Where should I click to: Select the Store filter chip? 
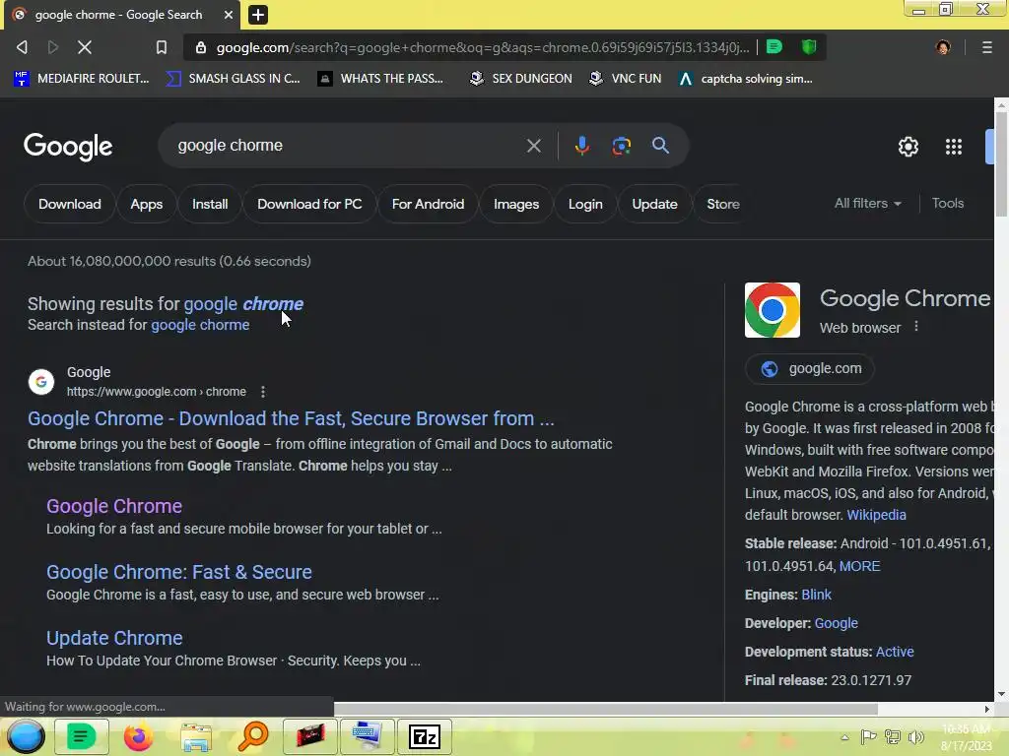pos(722,204)
